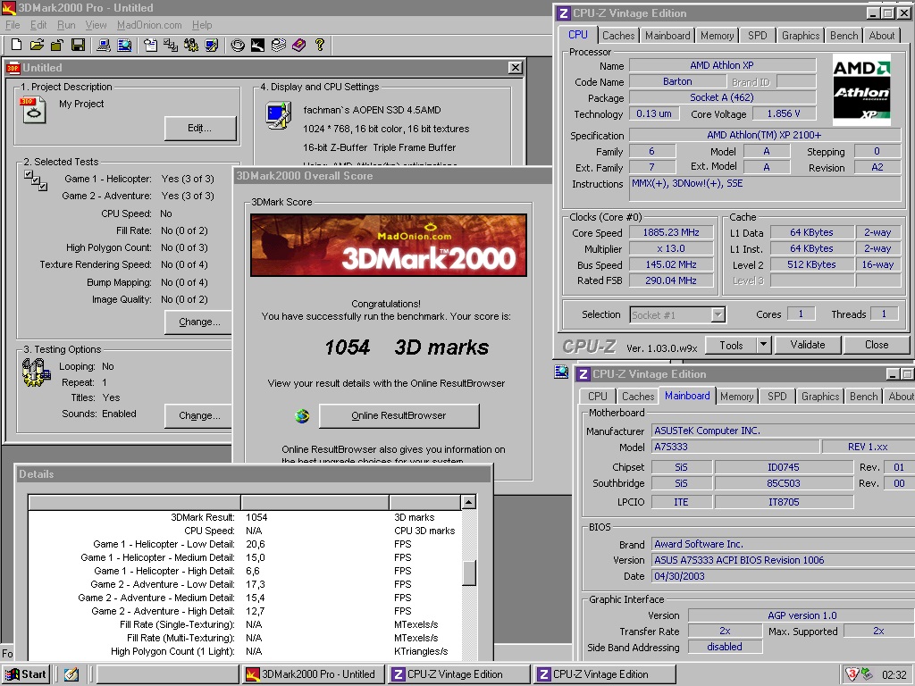The image size is (915, 686).
Task: Click the Close button in CPU-Z
Action: [877, 345]
